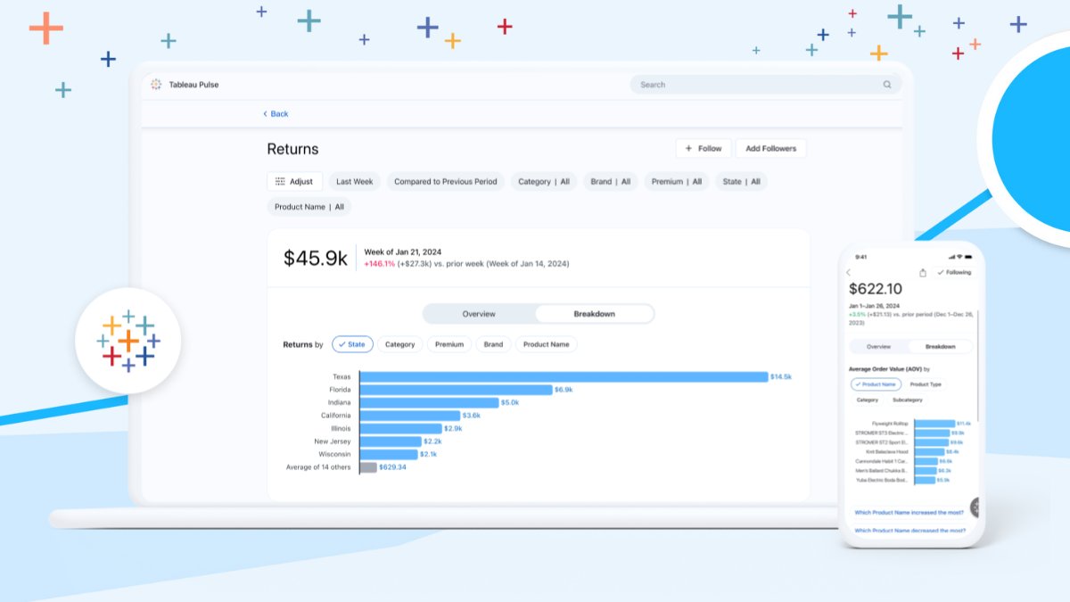Click the California bar in the chart

pyautogui.click(x=409, y=416)
